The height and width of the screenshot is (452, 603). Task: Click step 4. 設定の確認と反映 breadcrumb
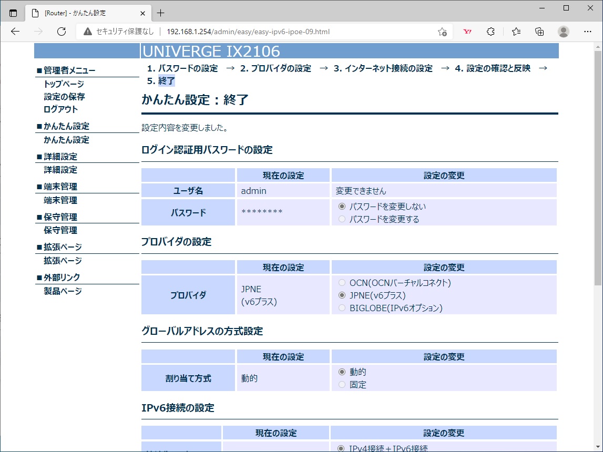[x=493, y=68]
